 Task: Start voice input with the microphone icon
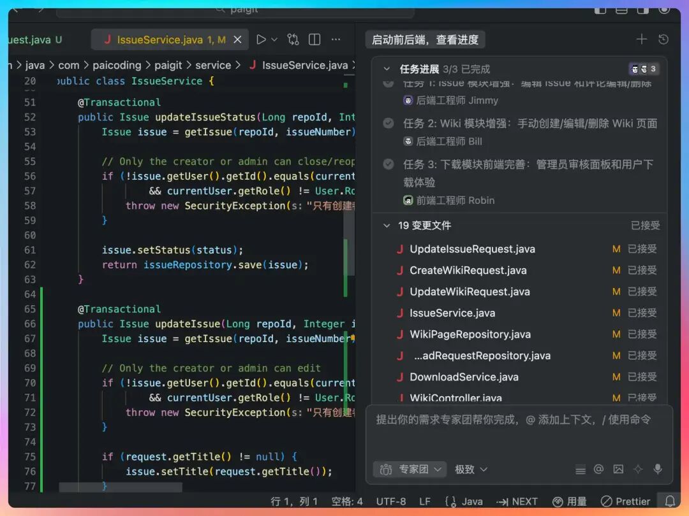point(658,469)
